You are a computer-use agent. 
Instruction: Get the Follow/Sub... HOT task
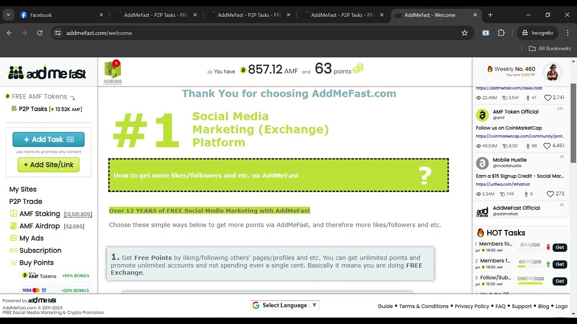tap(560, 281)
